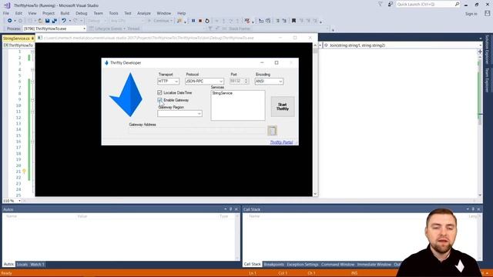Open the Debug menu

pyautogui.click(x=82, y=13)
